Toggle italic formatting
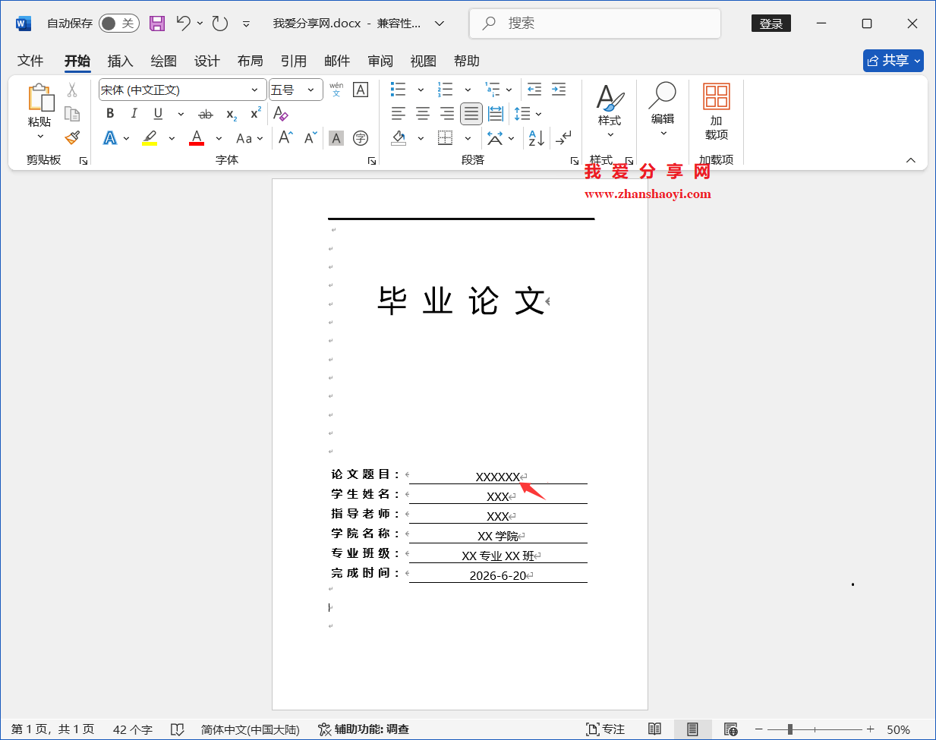This screenshot has width=936, height=740. 134,114
